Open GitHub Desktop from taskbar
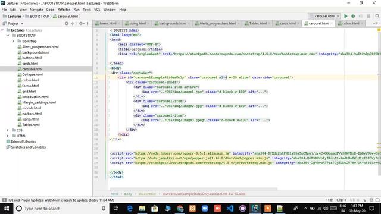The height and width of the screenshot is (214, 381). 242,209
